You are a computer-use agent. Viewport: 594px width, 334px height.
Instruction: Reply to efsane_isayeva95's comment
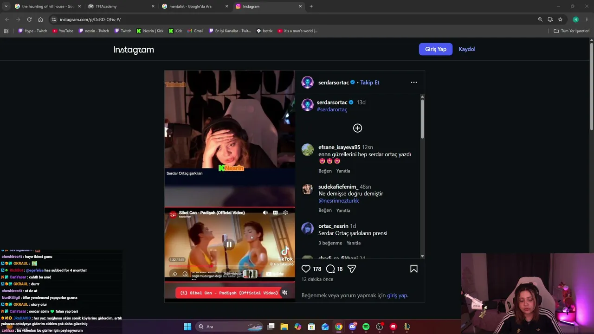343,171
